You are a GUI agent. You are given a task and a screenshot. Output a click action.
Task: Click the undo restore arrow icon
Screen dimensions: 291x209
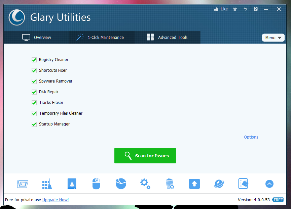(x=245, y=9)
